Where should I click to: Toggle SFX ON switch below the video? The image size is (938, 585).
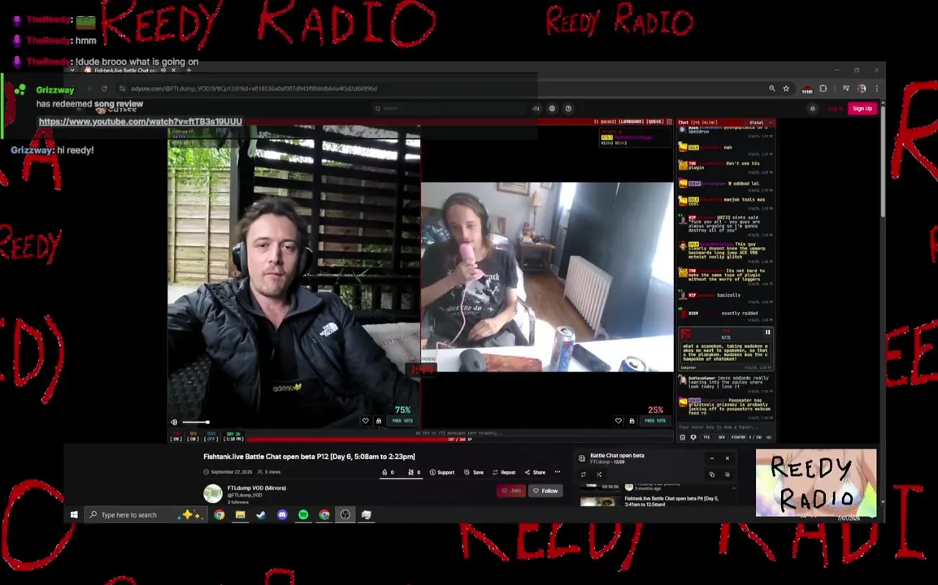tap(193, 436)
